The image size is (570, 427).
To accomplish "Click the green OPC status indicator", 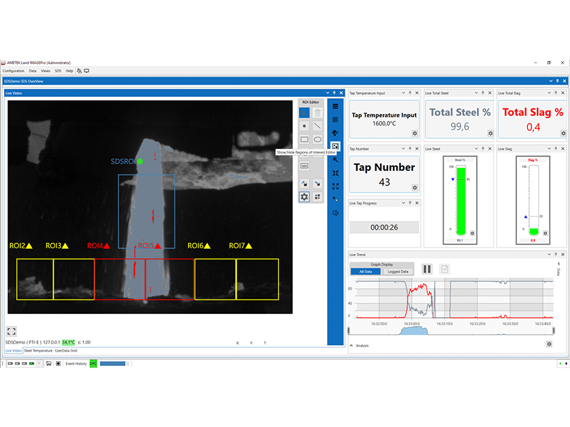I will (x=92, y=363).
